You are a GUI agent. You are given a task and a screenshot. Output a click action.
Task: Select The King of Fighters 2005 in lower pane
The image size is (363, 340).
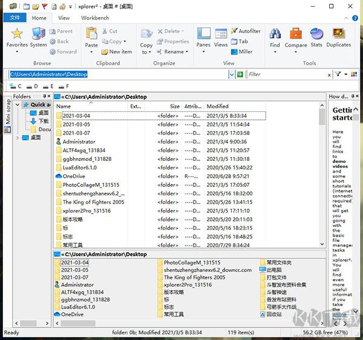(192, 277)
